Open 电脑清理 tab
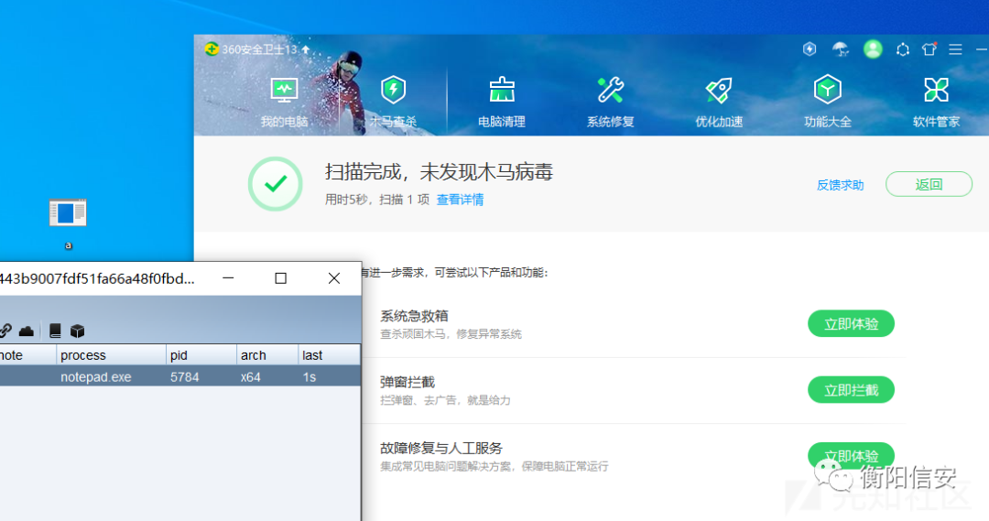Screen dimensions: 989x521 [502, 103]
